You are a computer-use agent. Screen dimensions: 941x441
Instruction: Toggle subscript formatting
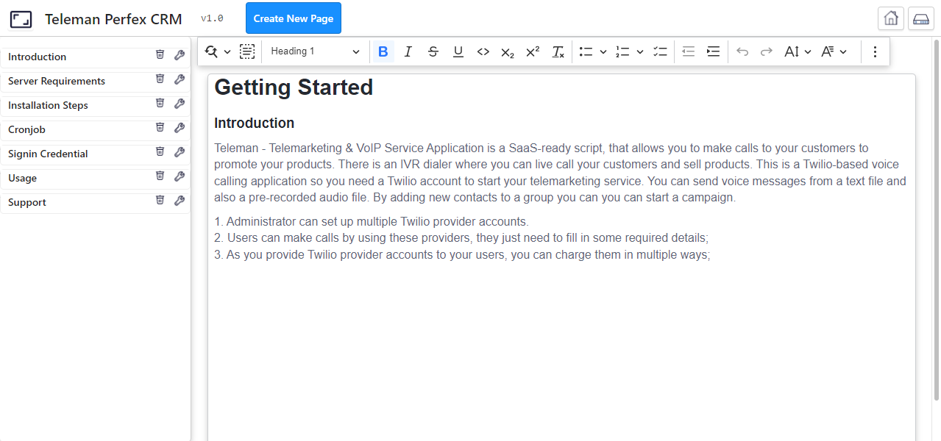click(x=508, y=51)
